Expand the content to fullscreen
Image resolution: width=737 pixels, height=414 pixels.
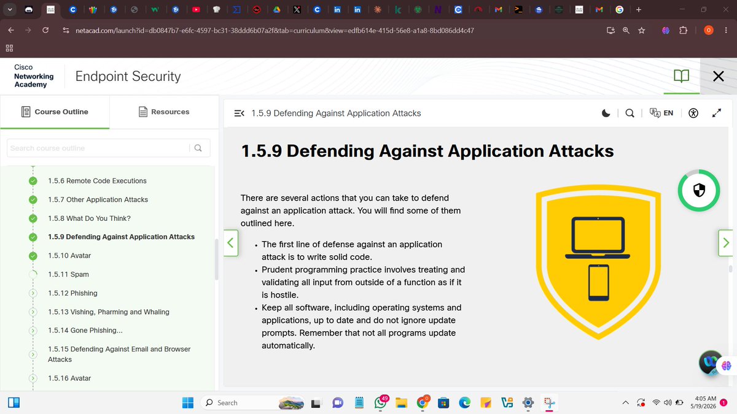[716, 113]
